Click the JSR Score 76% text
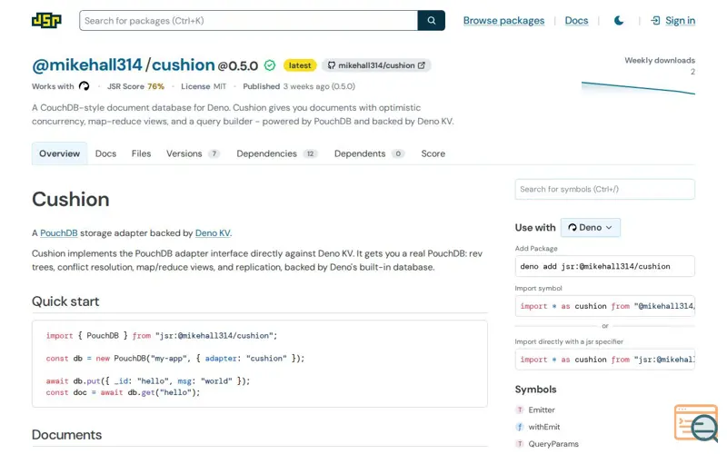 tap(135, 86)
